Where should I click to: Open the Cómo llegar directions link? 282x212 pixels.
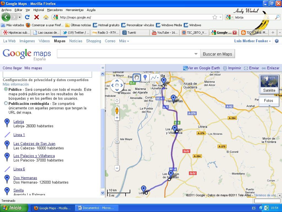(12, 68)
